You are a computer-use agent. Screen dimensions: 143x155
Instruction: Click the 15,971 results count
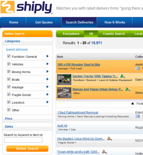[96, 43]
